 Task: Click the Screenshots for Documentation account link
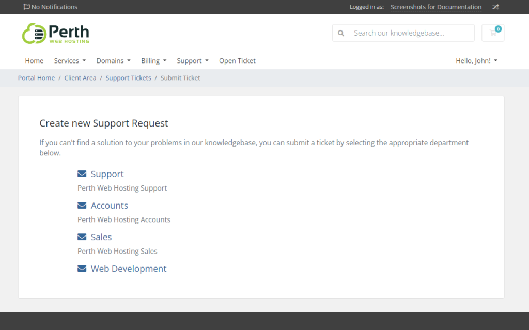tap(436, 7)
